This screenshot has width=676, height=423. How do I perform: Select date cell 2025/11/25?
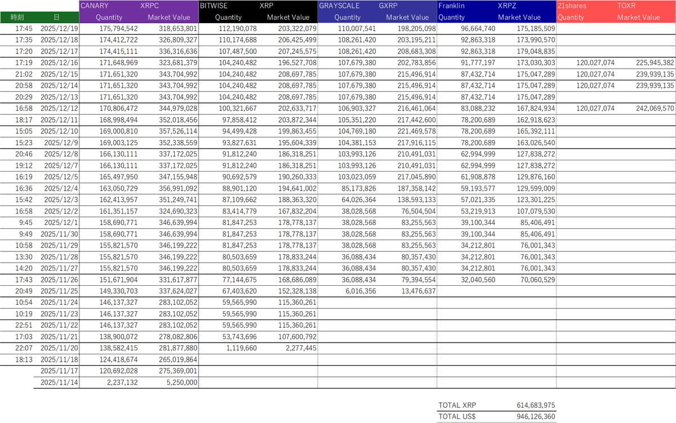tap(60, 291)
